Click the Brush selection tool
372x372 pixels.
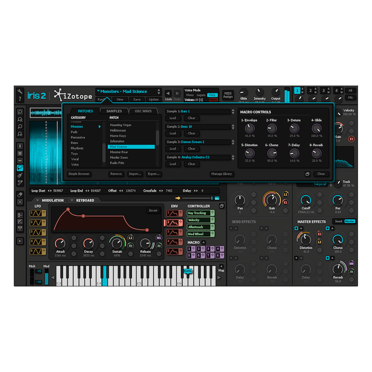[20, 175]
